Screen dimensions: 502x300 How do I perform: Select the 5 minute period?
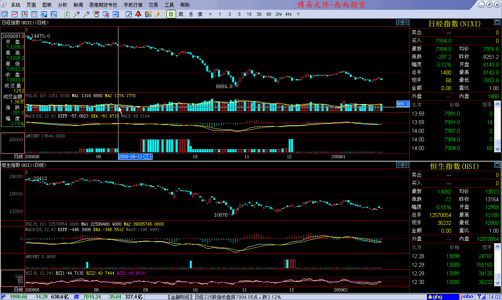click(239, 14)
